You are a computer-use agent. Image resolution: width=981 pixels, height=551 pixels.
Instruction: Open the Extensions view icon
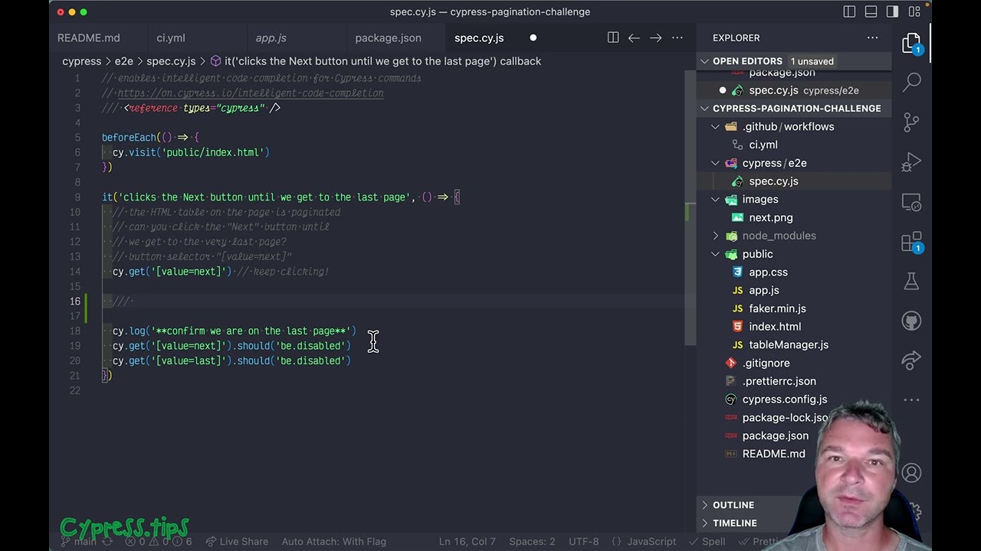[x=911, y=243]
